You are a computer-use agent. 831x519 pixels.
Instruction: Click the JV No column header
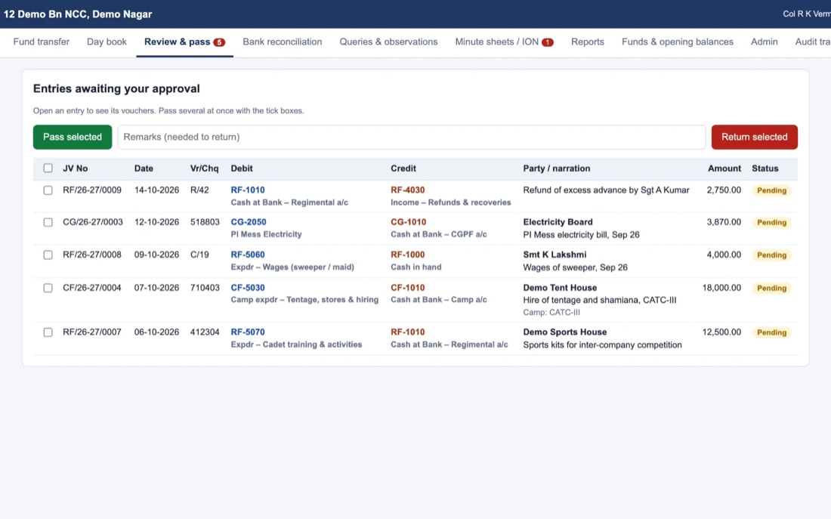[76, 168]
